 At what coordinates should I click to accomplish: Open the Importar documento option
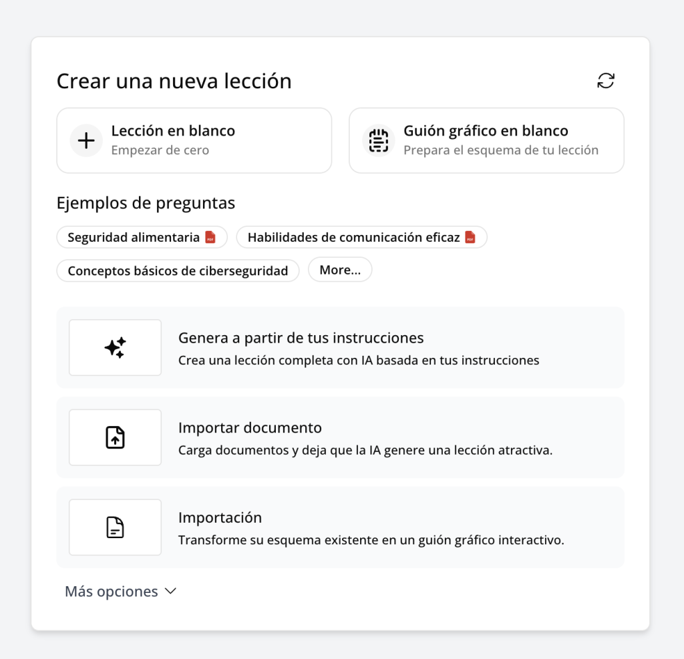pos(250,428)
